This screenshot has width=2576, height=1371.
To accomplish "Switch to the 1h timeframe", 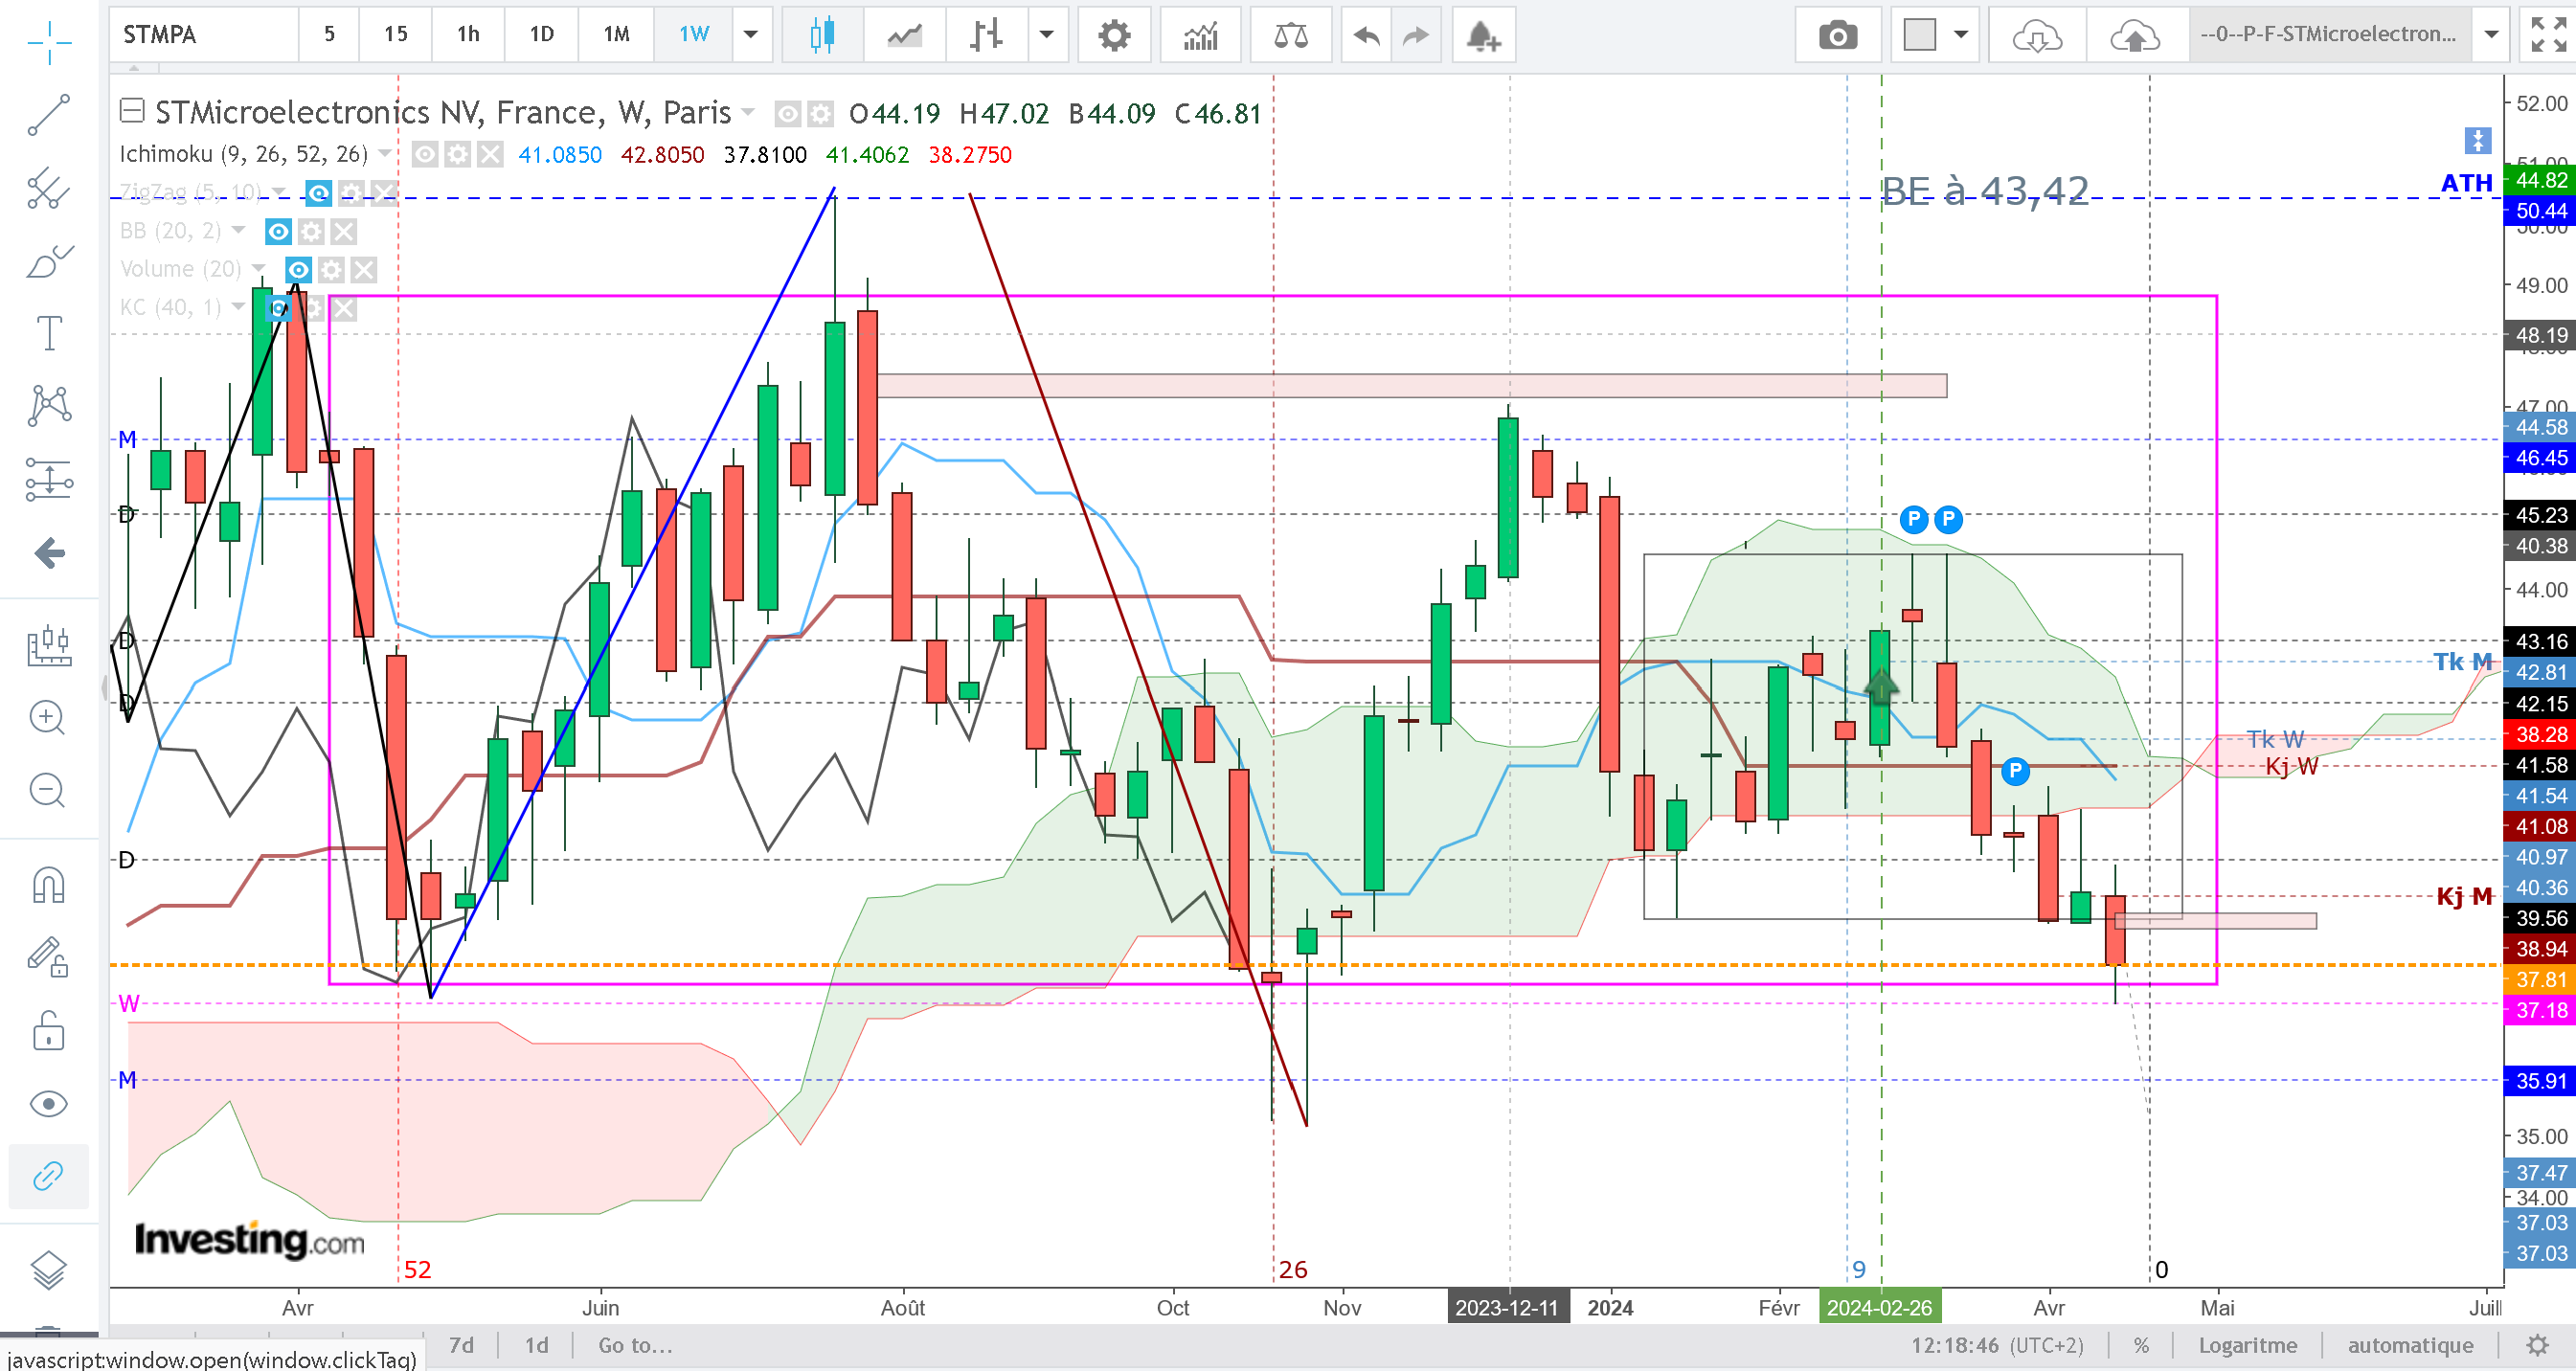I will click(468, 35).
